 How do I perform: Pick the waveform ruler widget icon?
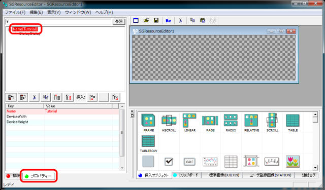272,162
